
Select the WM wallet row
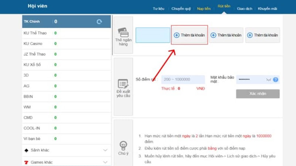tap(66, 107)
